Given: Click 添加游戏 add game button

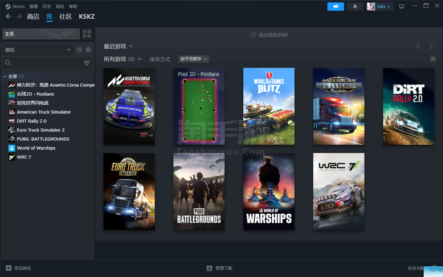Looking at the screenshot, I should (x=18, y=268).
